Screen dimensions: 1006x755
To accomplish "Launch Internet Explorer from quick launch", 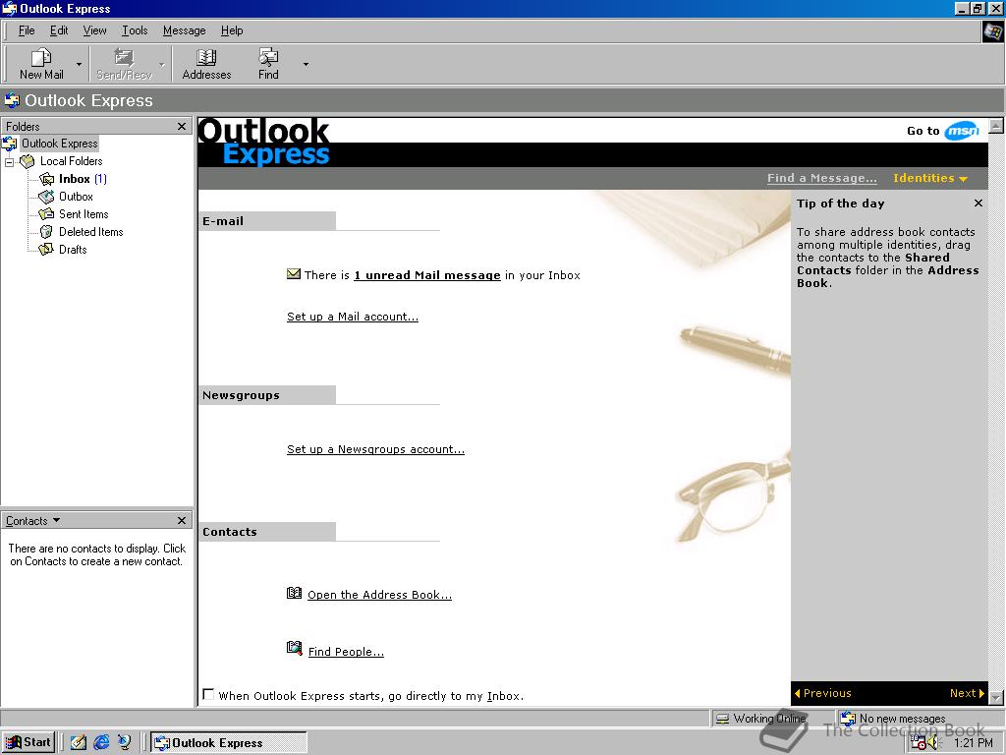I will (101, 742).
